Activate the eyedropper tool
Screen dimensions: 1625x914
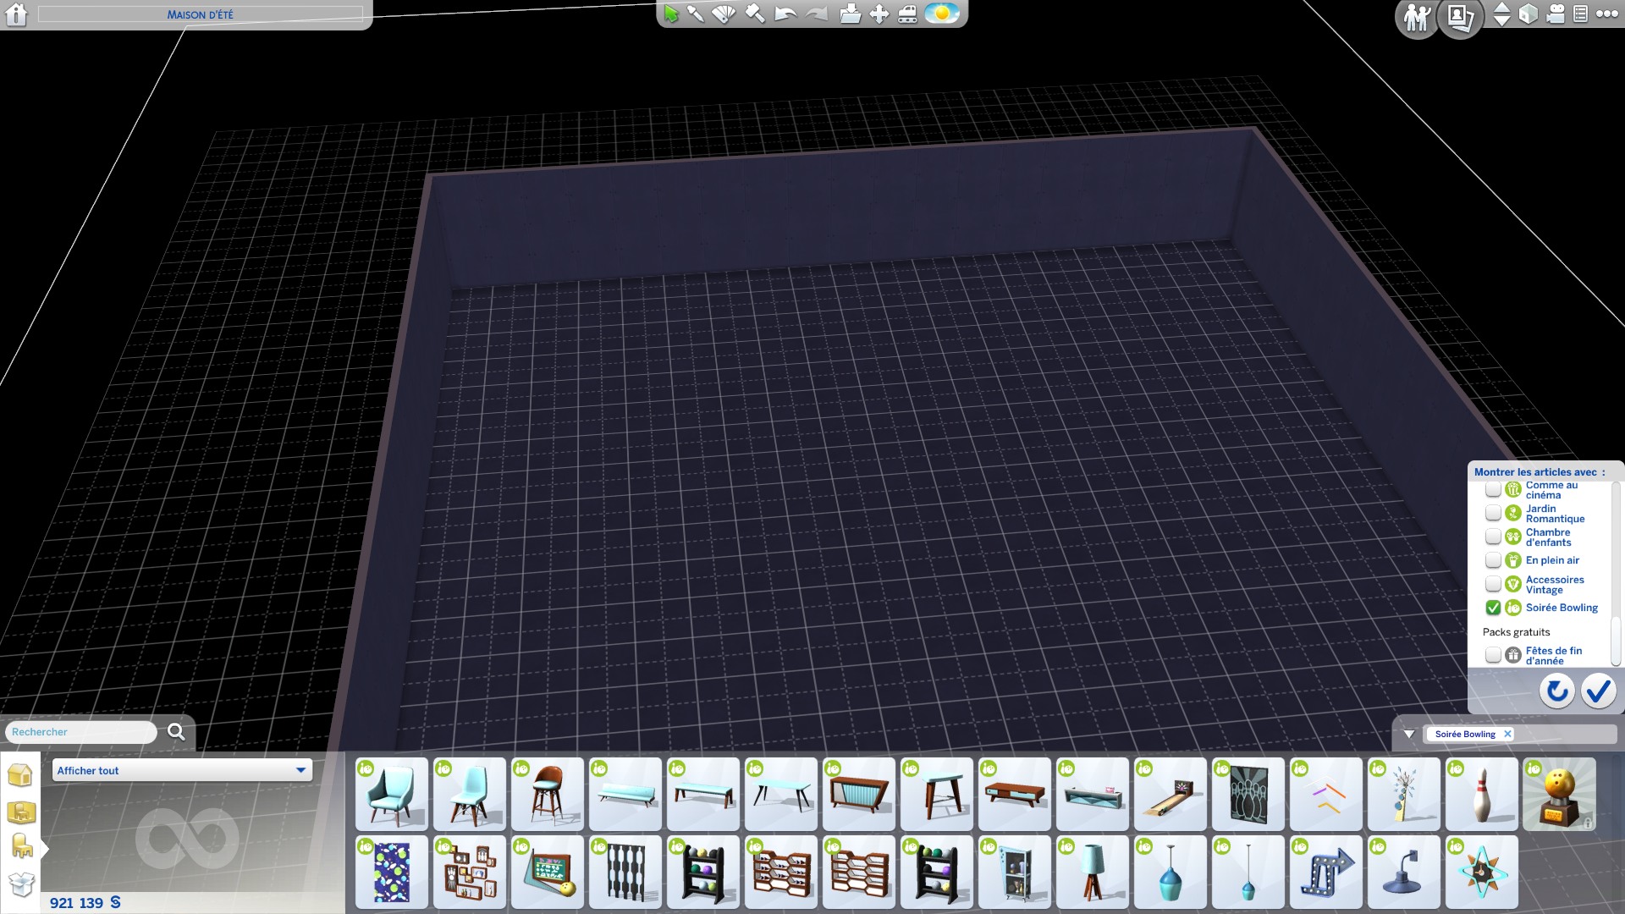[696, 14]
